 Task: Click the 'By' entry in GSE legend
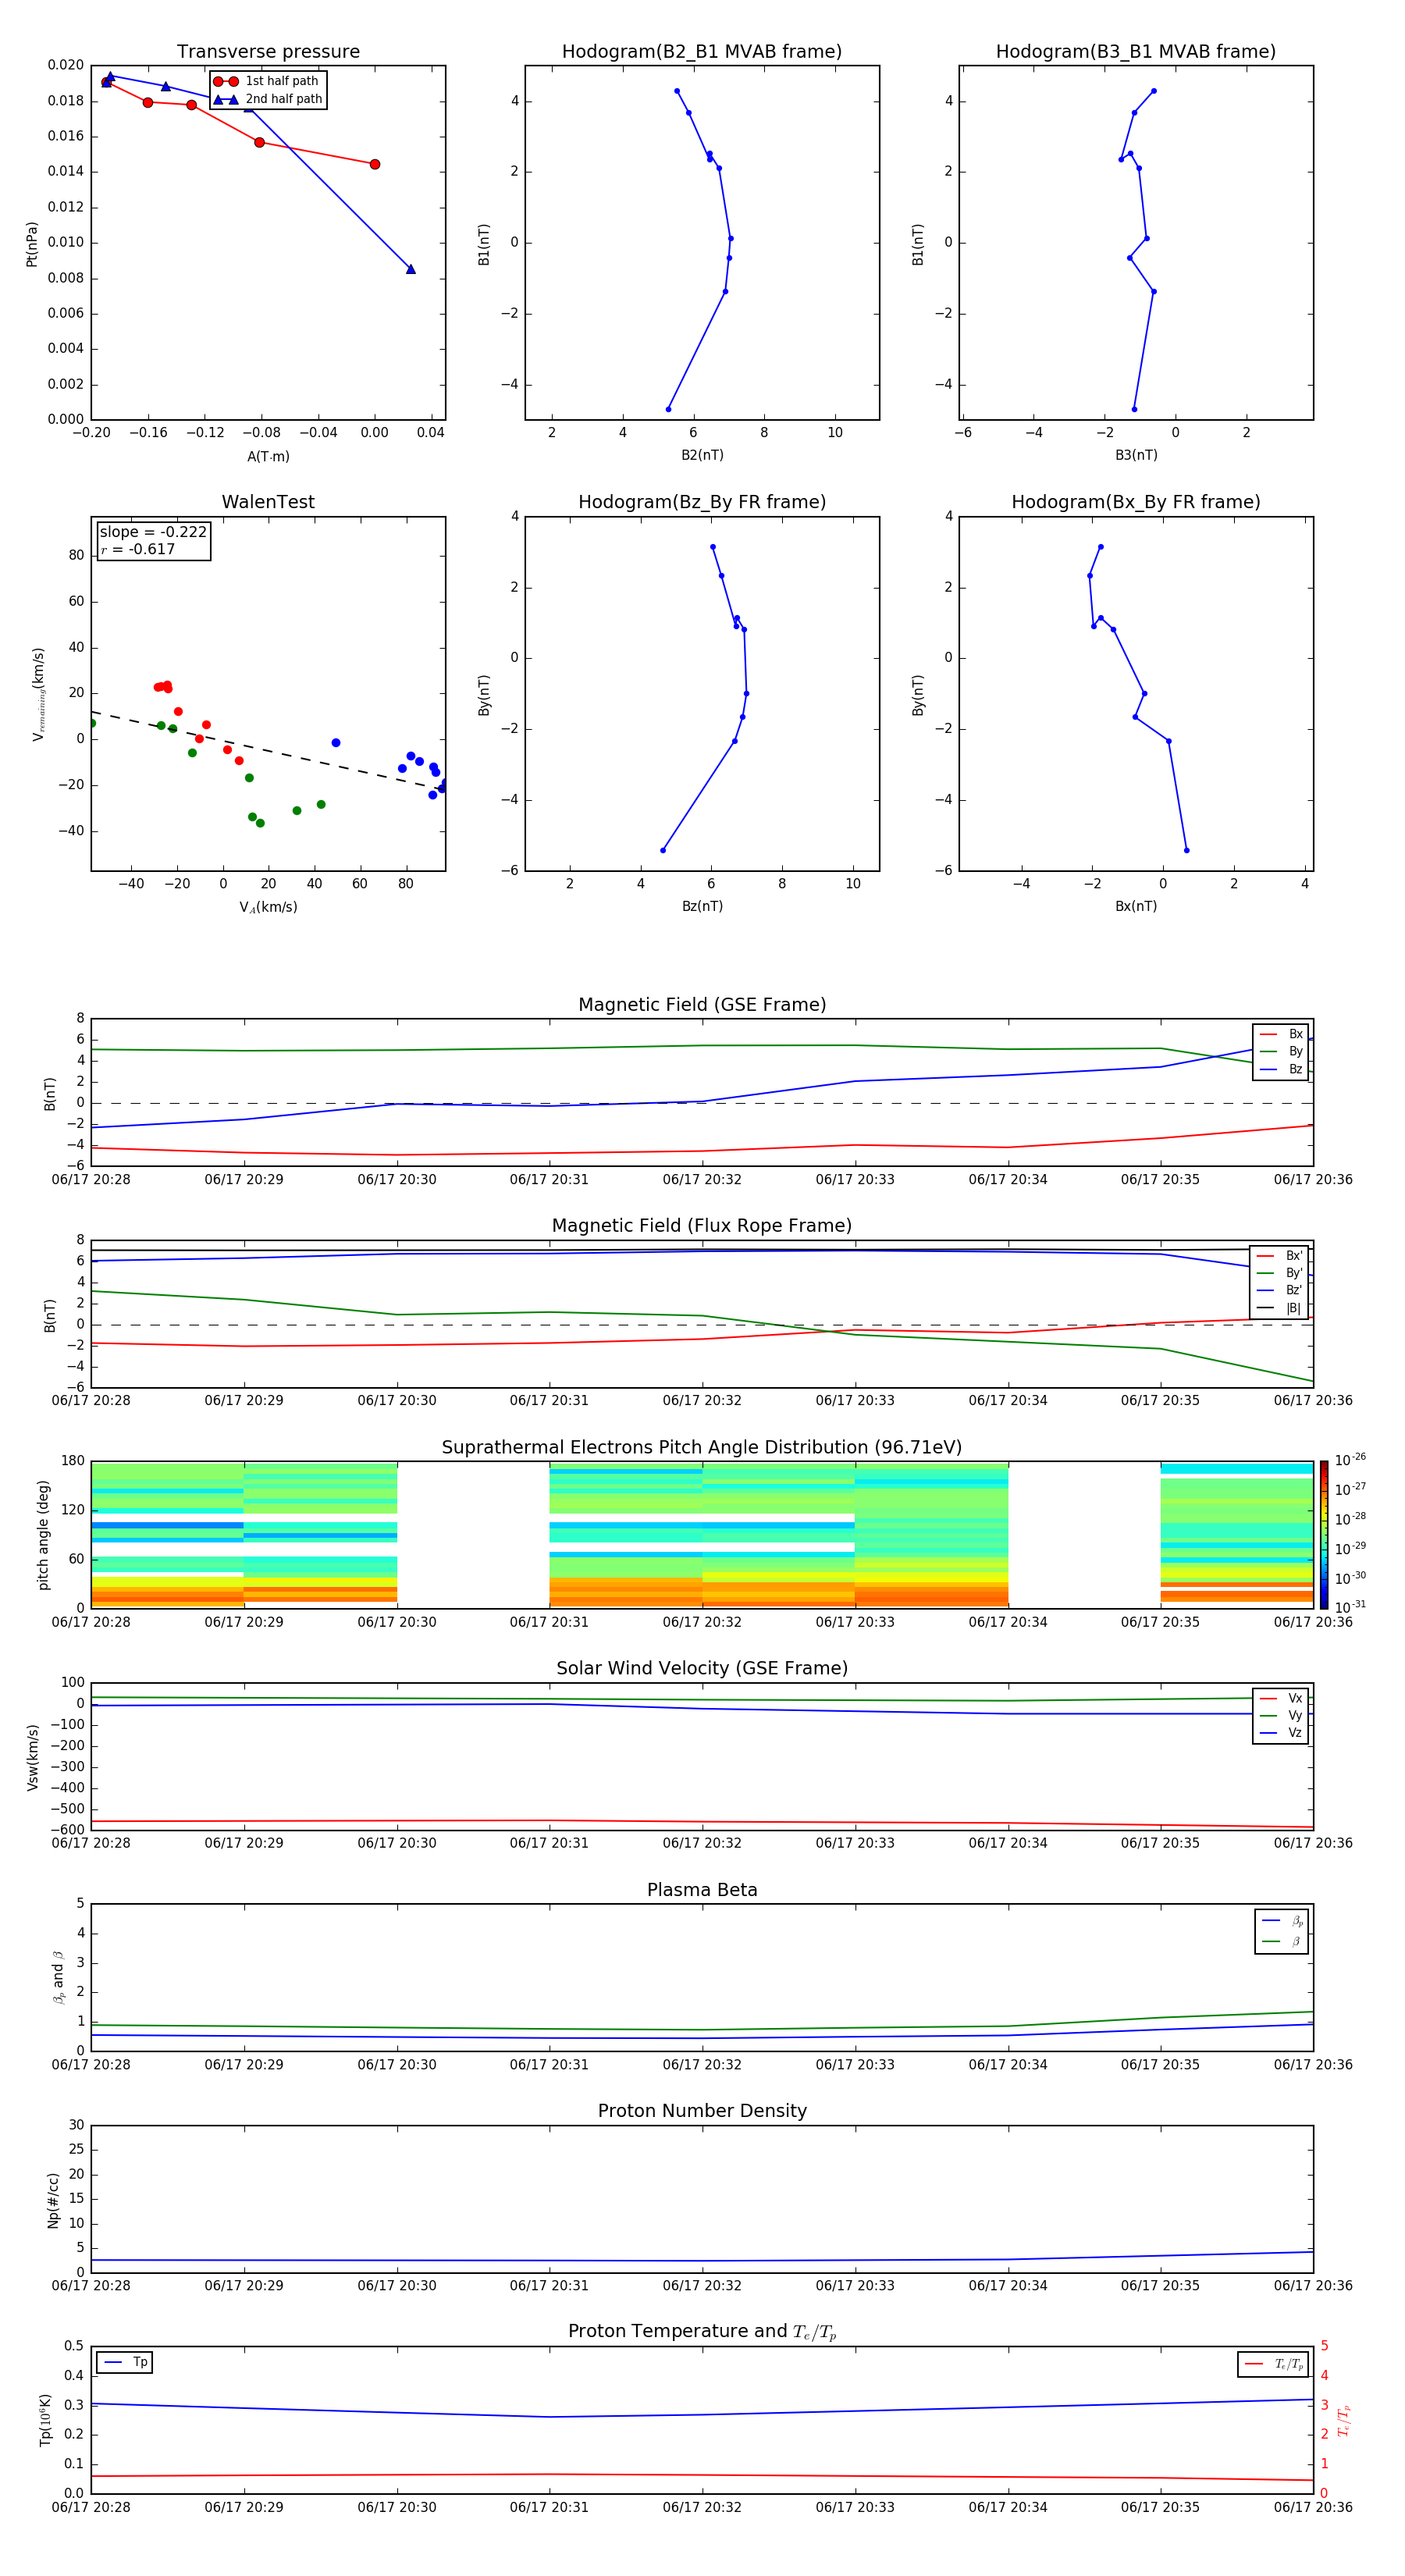tap(1281, 1051)
